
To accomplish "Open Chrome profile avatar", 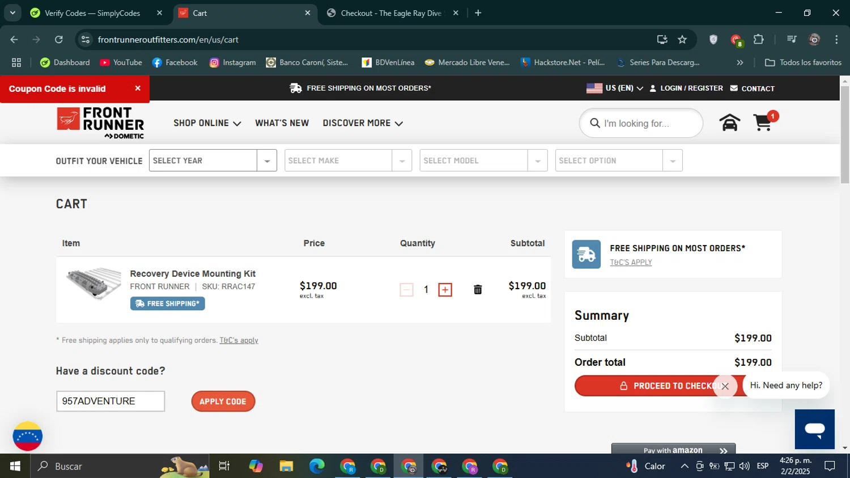I will (814, 39).
